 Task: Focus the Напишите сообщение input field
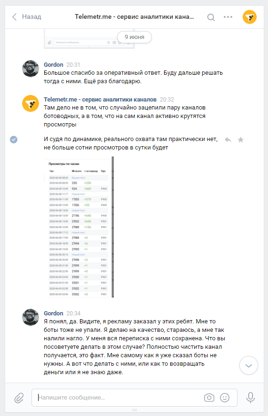coord(119,397)
